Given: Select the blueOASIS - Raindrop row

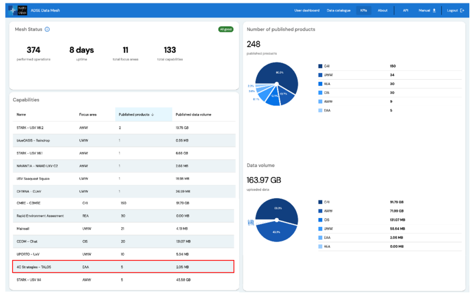Looking at the screenshot, I should (x=124, y=140).
